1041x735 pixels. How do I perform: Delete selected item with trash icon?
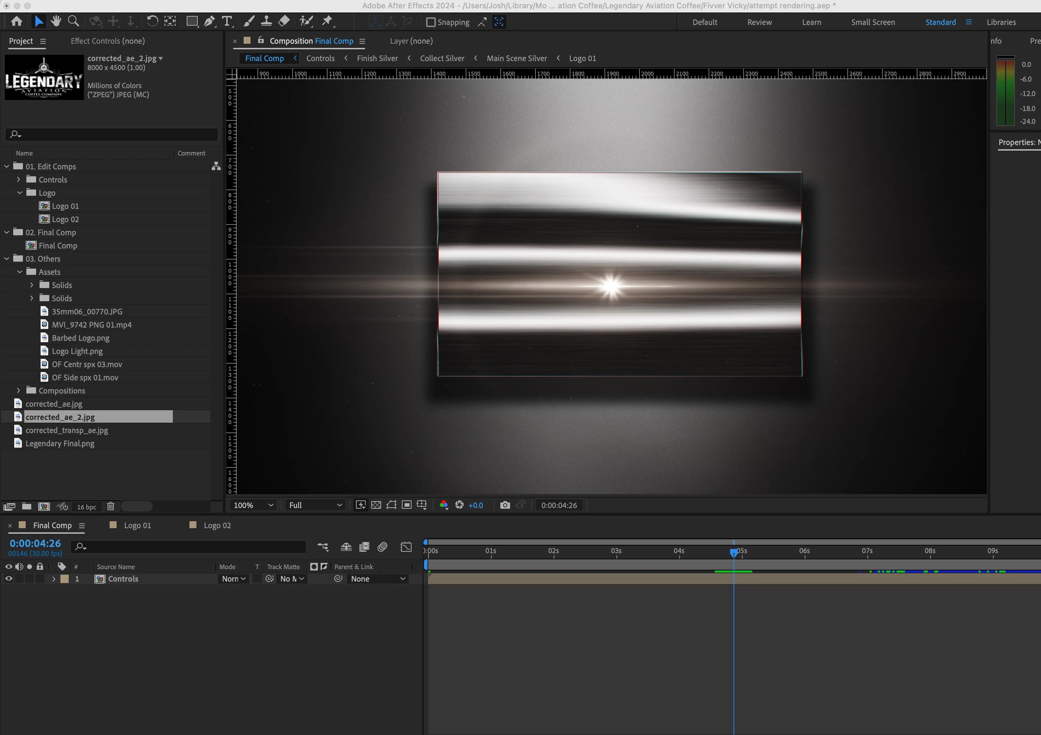click(x=111, y=506)
